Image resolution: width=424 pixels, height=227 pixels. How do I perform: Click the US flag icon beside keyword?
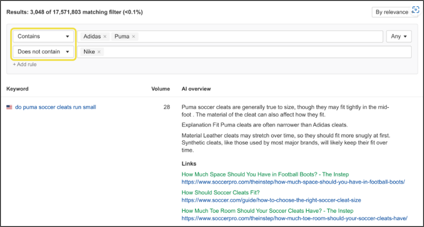click(10, 107)
